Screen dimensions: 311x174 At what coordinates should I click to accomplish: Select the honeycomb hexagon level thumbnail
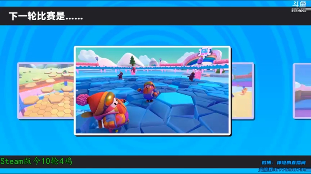46,90
